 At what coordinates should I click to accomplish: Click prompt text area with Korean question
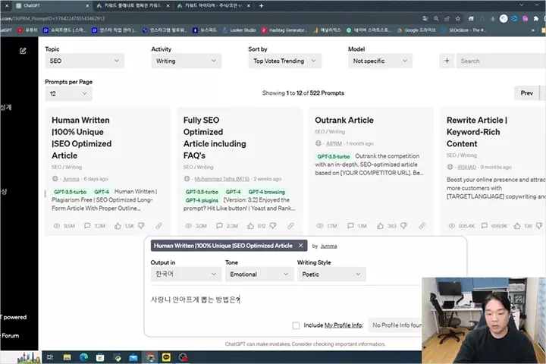click(x=286, y=300)
